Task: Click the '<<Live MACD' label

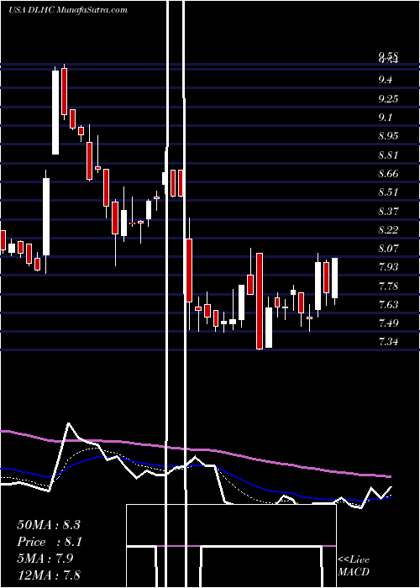Action: click(354, 566)
